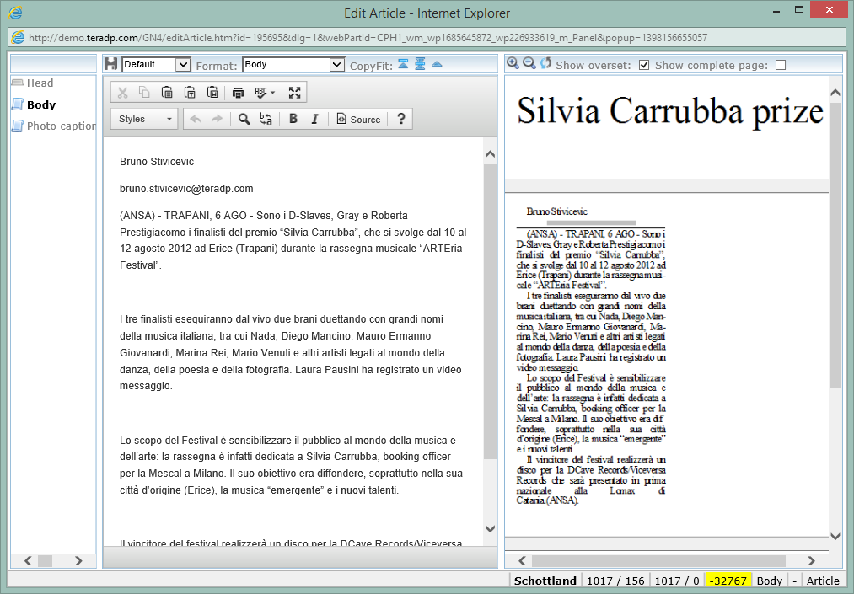
Task: Click the Help question mark icon
Action: pyautogui.click(x=400, y=120)
